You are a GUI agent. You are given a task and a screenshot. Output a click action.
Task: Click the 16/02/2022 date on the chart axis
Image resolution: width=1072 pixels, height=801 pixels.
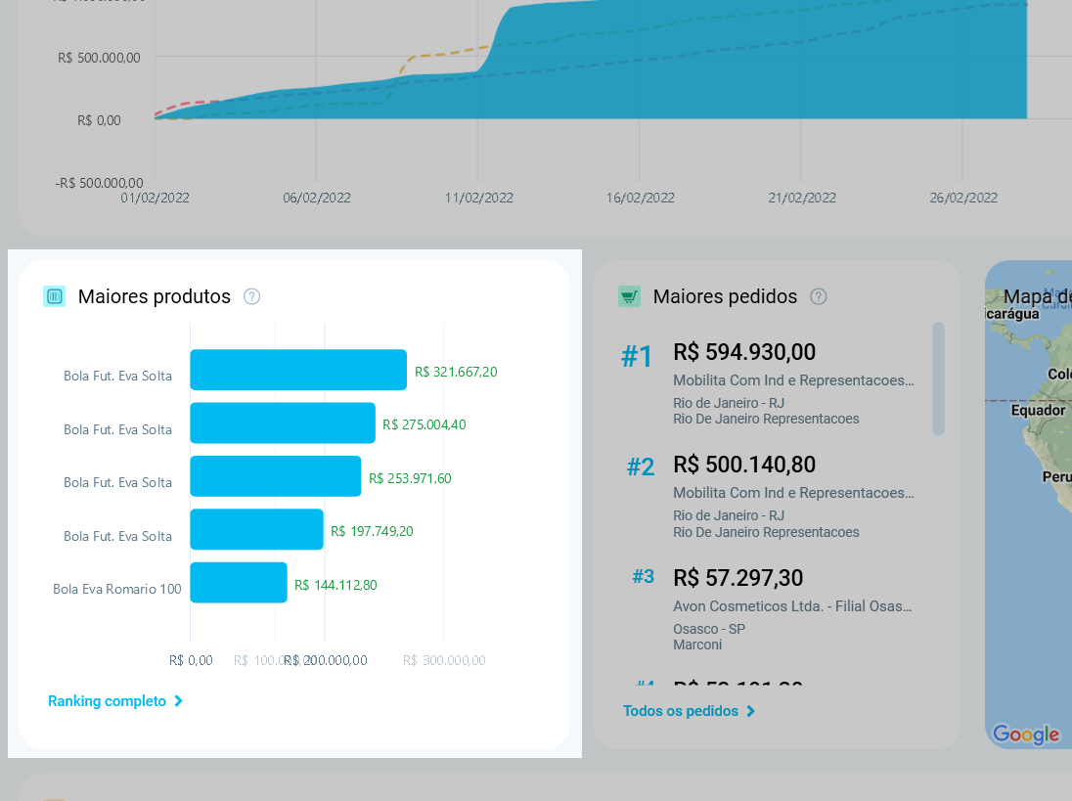click(x=640, y=199)
